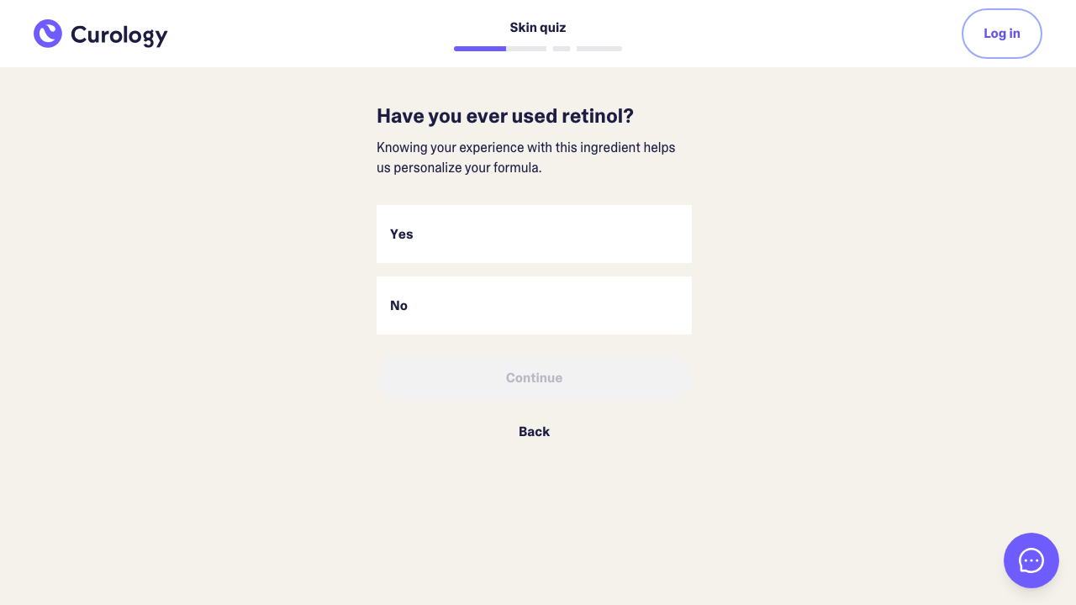Click the retinol question heading
The height and width of the screenshot is (605, 1076).
tap(505, 116)
